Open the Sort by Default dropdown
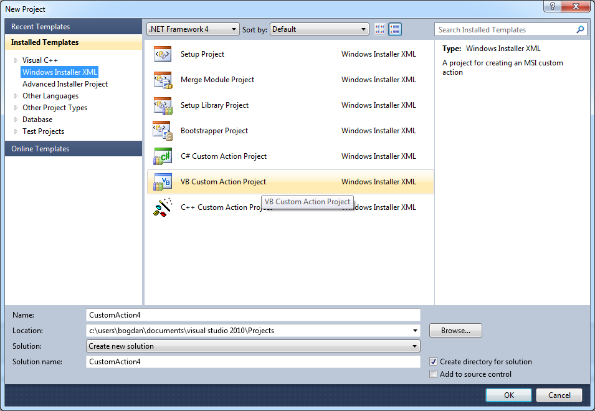Viewport: 595px width, 411px height. (320, 29)
